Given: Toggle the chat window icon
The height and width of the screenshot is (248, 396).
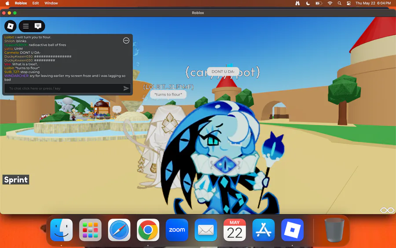Looking at the screenshot, I should click(x=38, y=26).
